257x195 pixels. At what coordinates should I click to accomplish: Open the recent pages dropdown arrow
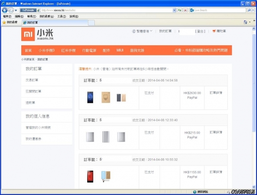click(16, 10)
